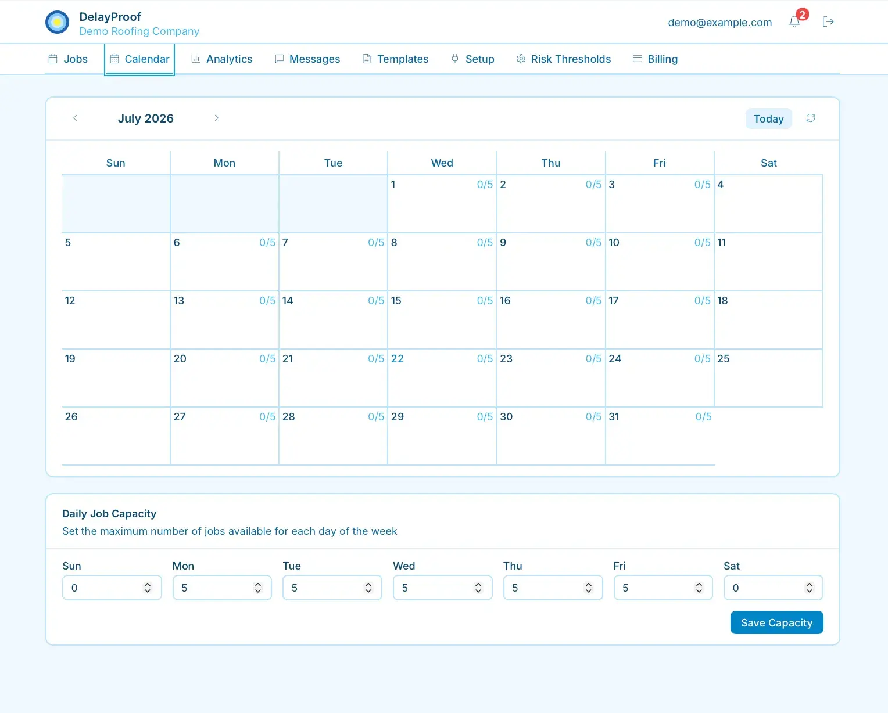Image resolution: width=888 pixels, height=713 pixels.
Task: Select highlighted July 22 day
Action: pyautogui.click(x=442, y=378)
